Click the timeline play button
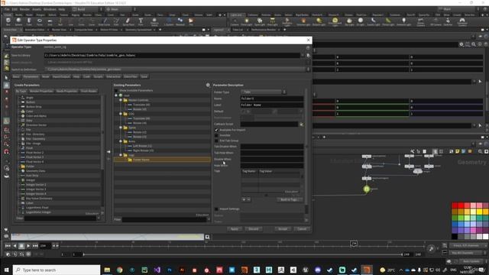The image size is (489, 275). (x=28, y=246)
